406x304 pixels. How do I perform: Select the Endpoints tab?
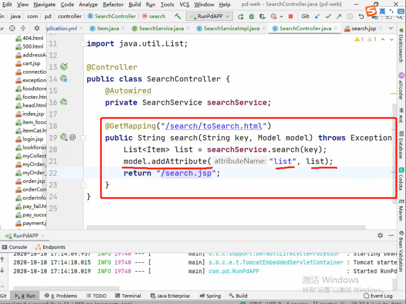[50, 247]
